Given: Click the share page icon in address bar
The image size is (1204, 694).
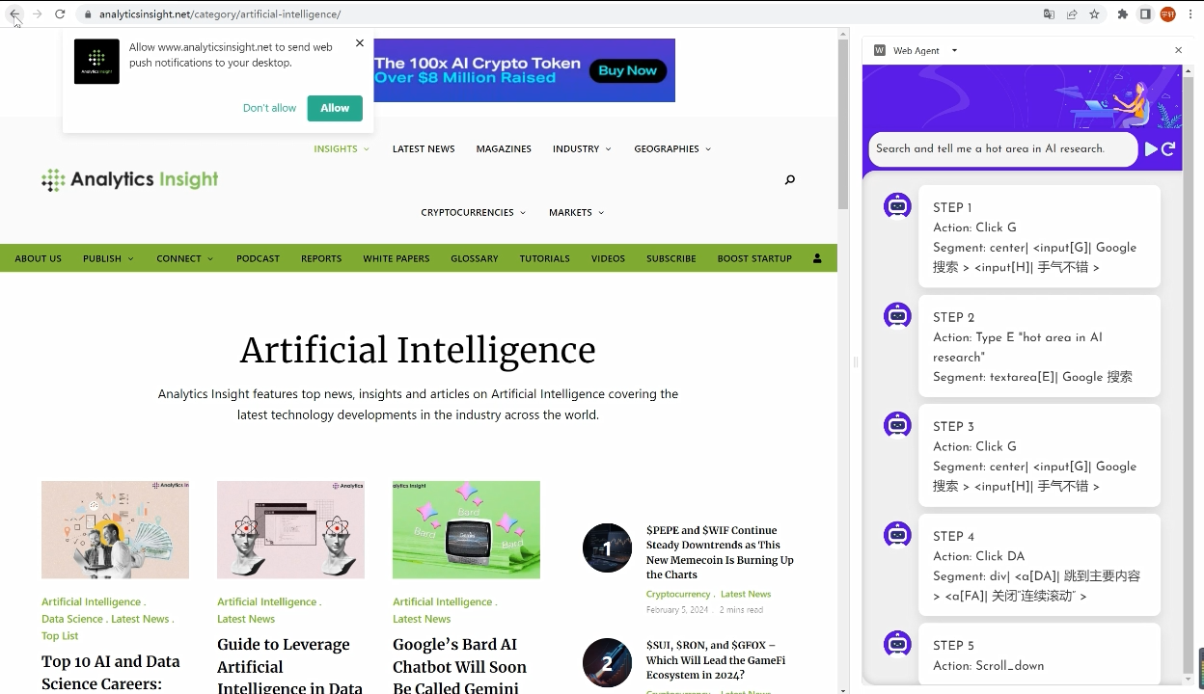Looking at the screenshot, I should 1072,14.
